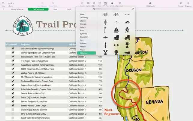This screenshot has height=121, width=193.
Task: Open the Organize sidebar
Action: tap(188, 4)
